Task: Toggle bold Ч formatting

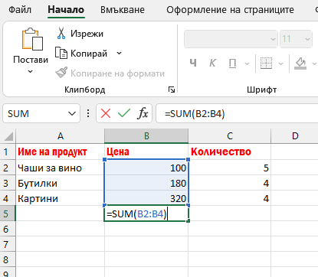Action: [193, 63]
